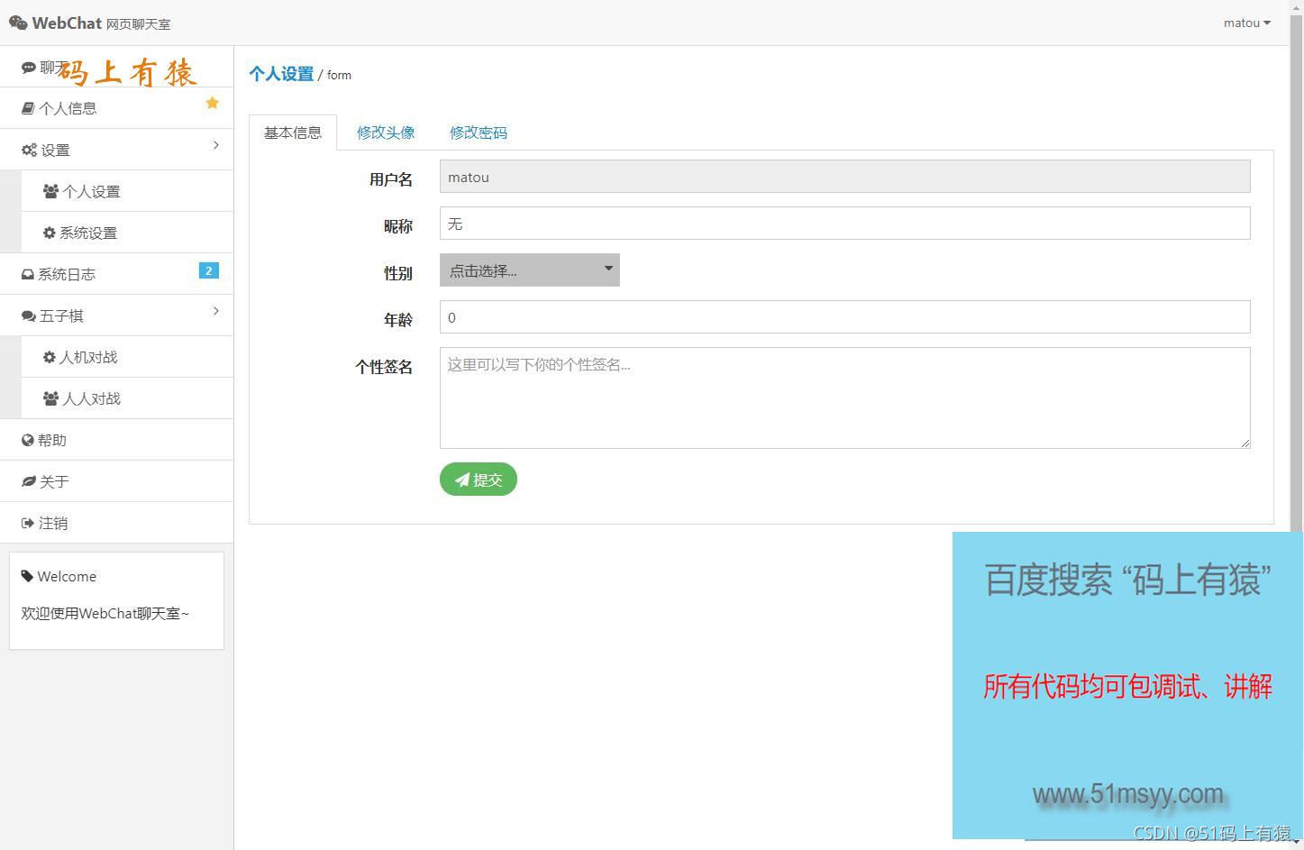This screenshot has width=1304, height=850.
Task: Click the WebChat logo icon
Action: (18, 23)
